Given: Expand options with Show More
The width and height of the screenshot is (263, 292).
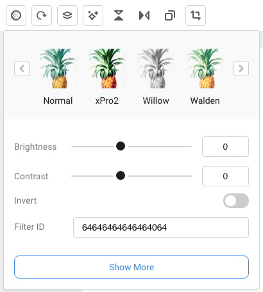Looking at the screenshot, I should [131, 267].
